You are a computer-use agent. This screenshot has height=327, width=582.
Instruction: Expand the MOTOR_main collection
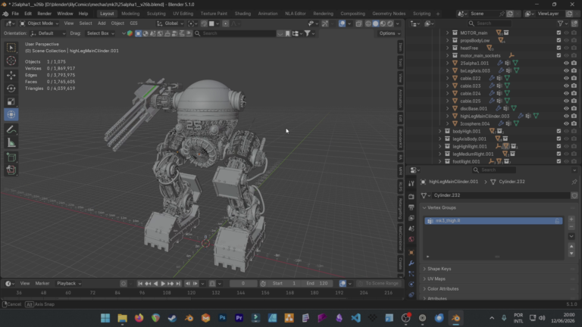(447, 33)
